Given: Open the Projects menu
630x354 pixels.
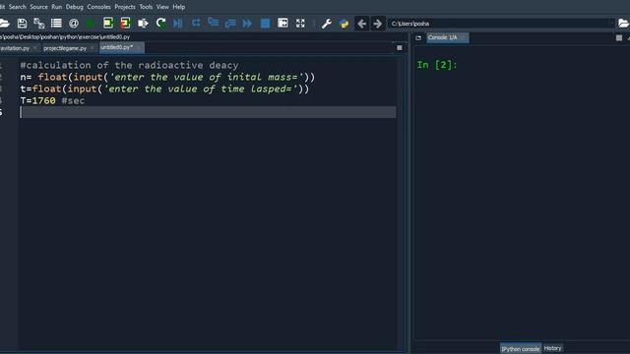Looking at the screenshot, I should pyautogui.click(x=125, y=7).
